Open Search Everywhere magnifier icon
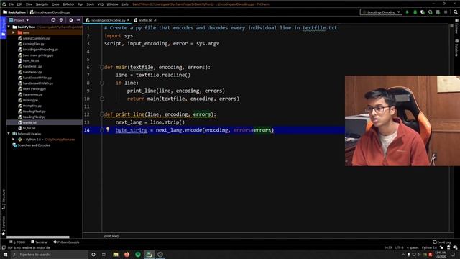This screenshot has width=460, height=259. coord(455,12)
